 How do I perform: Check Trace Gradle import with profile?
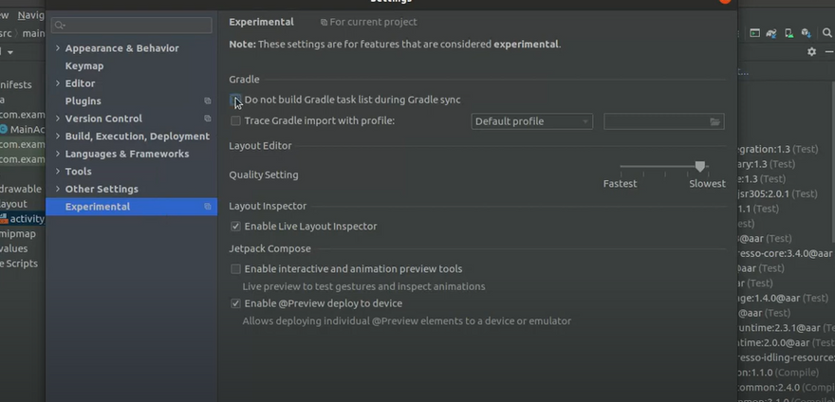(235, 121)
